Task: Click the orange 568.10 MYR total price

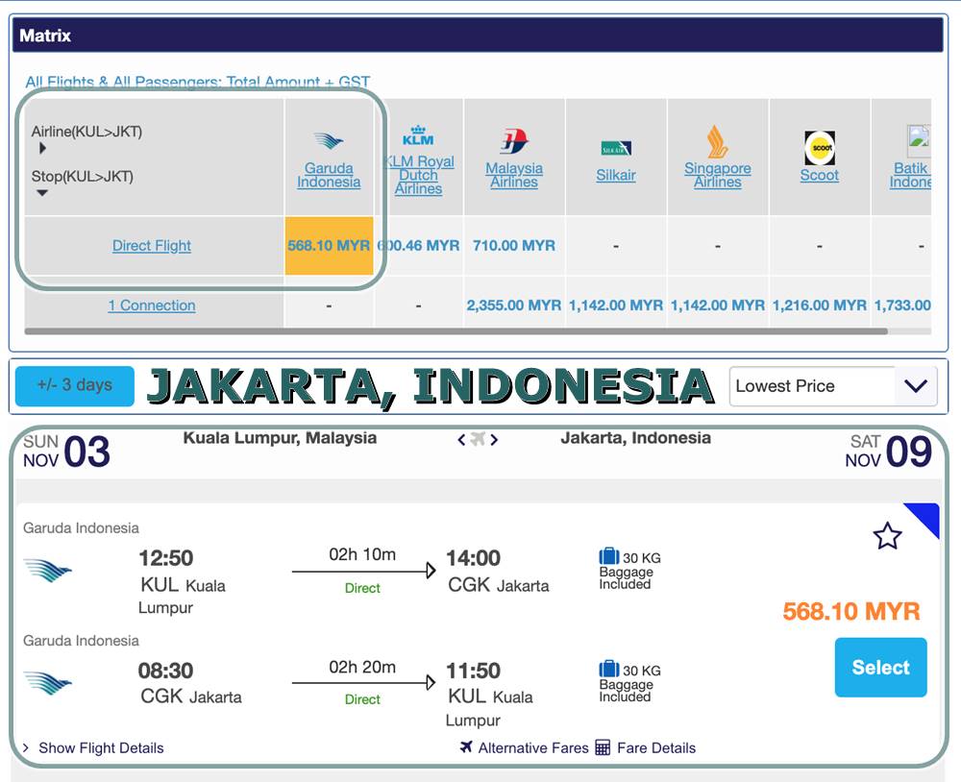Action: pyautogui.click(x=851, y=611)
